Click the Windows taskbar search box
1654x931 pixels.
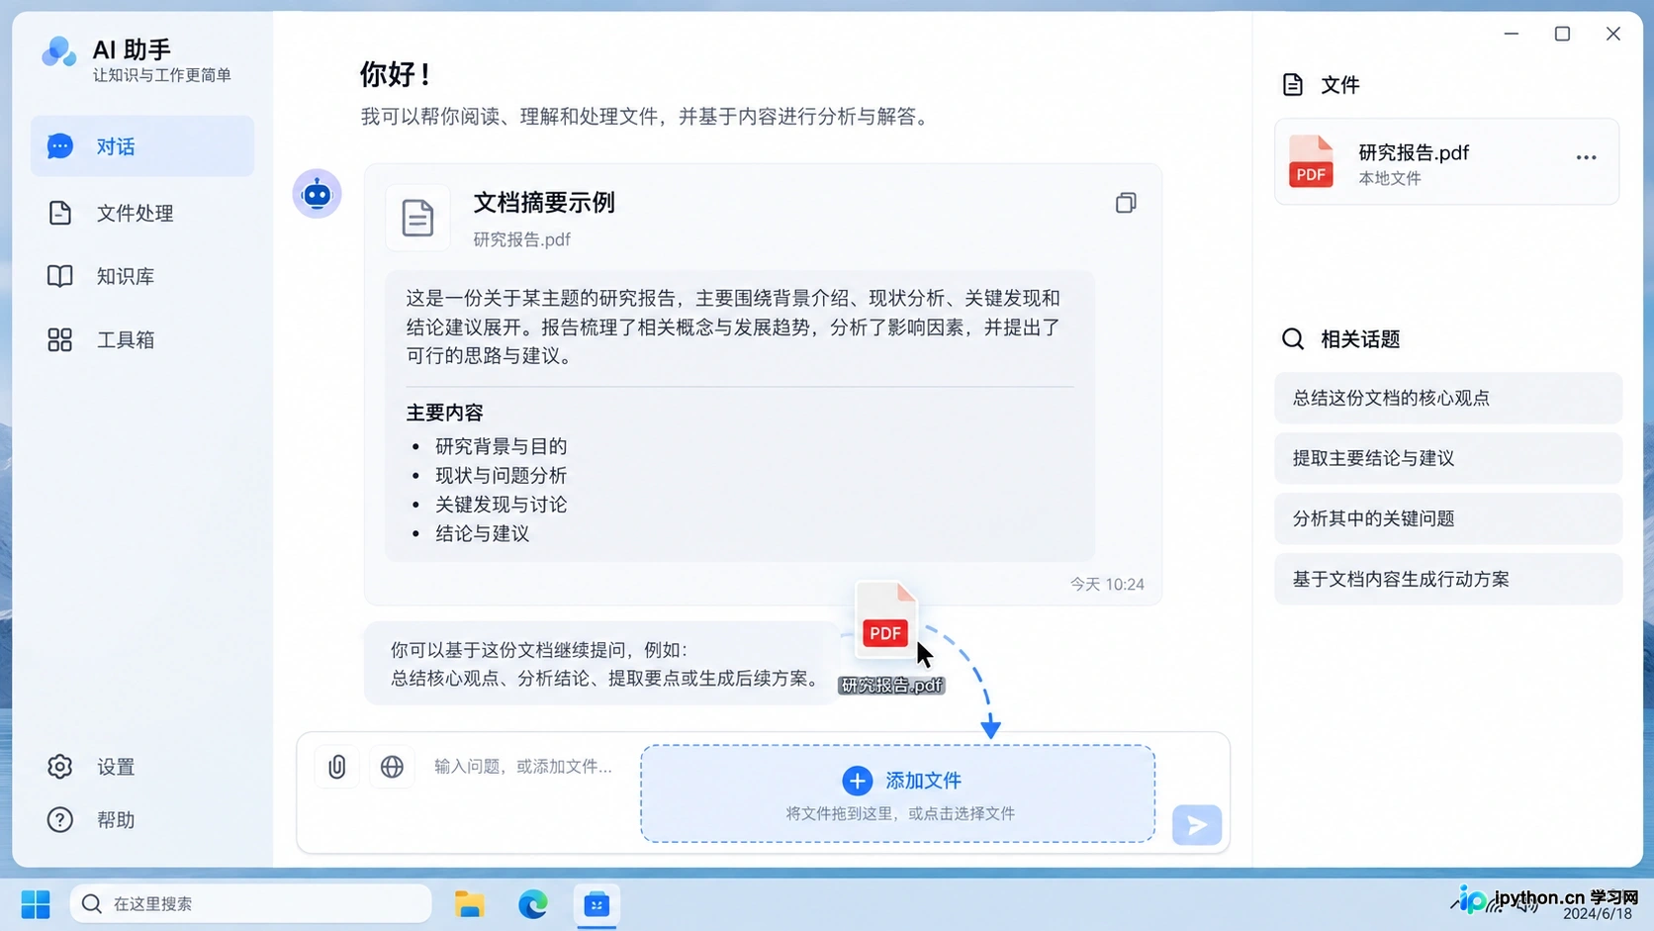pyautogui.click(x=251, y=903)
